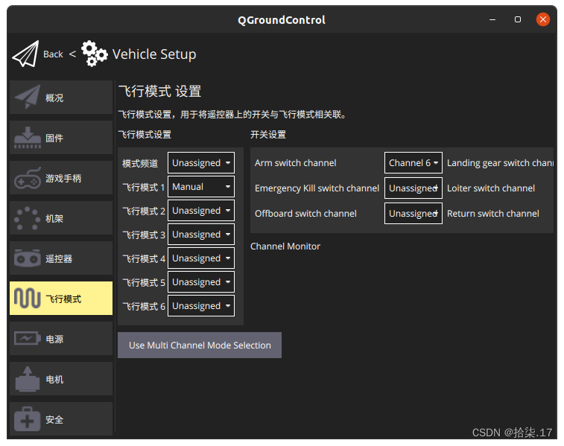The image size is (564, 446).
Task: Open the Arm switch channel dropdown
Action: click(413, 163)
